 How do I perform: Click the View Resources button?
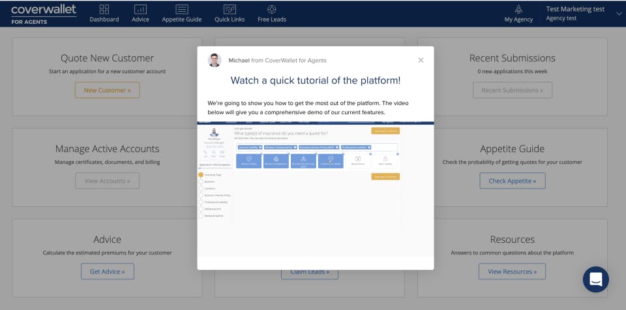pyautogui.click(x=513, y=271)
